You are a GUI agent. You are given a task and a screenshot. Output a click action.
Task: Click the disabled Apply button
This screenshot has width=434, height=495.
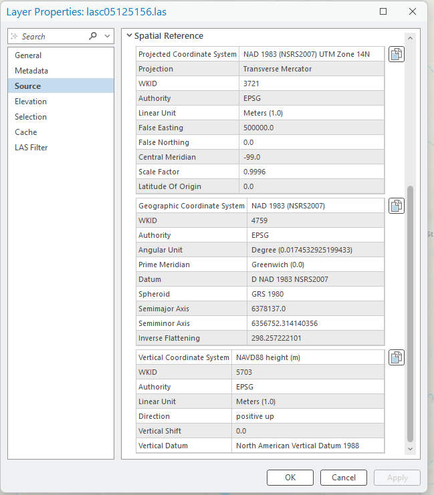[x=397, y=478]
